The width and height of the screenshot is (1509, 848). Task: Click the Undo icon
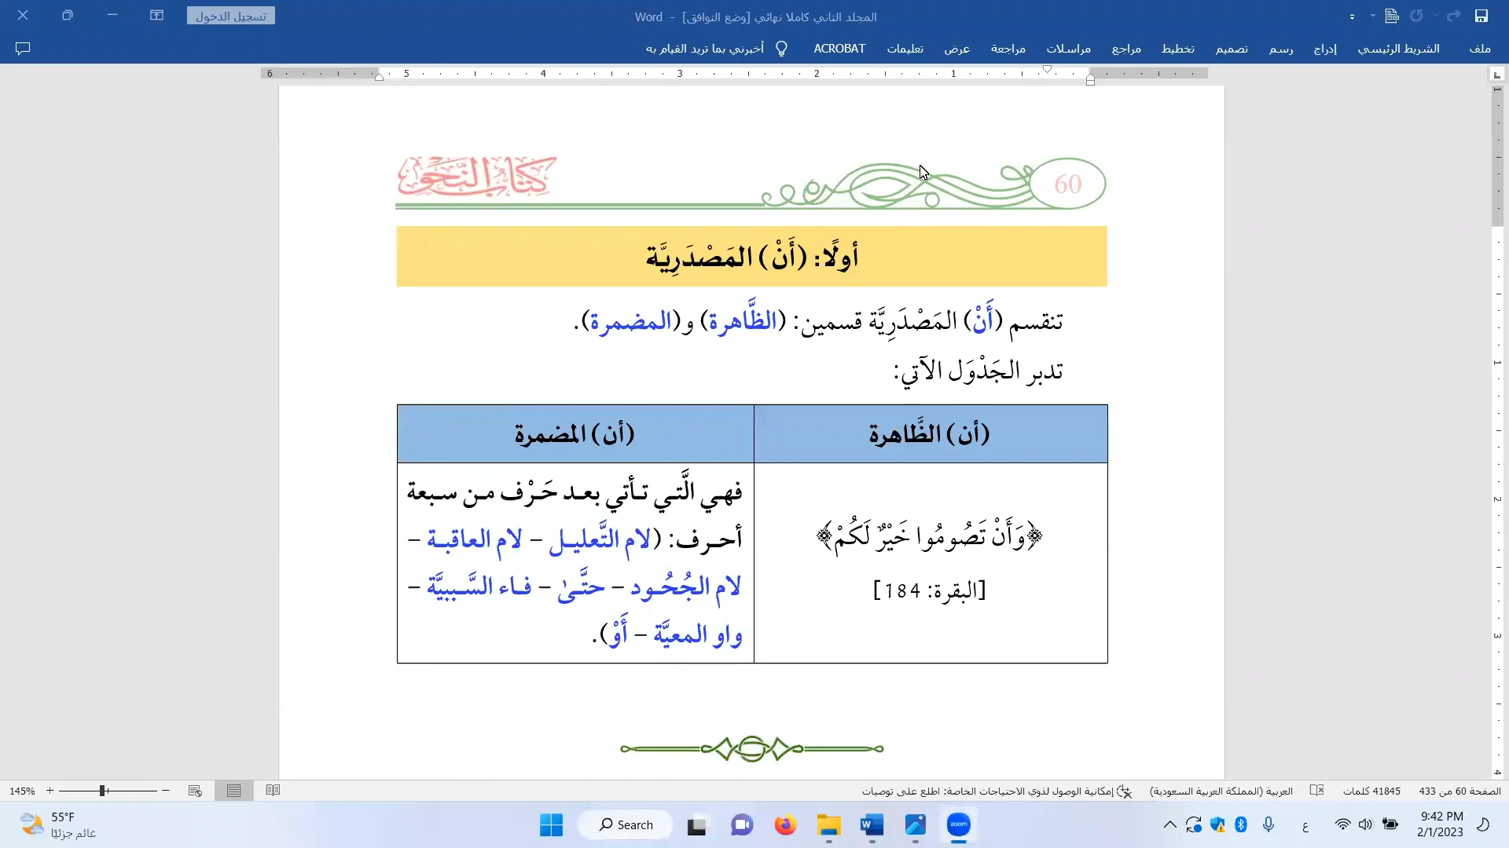pos(1416,15)
